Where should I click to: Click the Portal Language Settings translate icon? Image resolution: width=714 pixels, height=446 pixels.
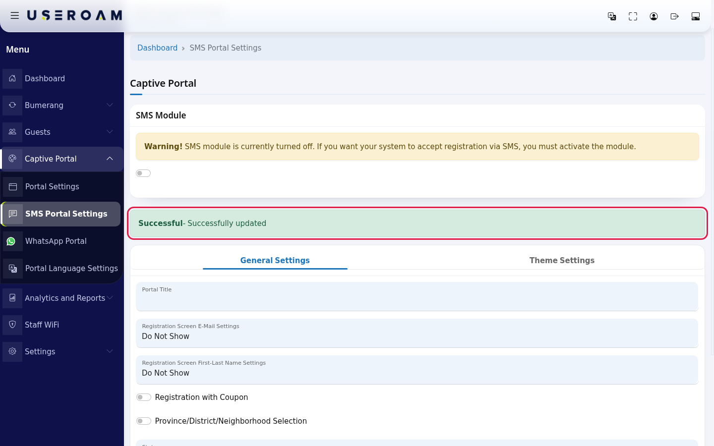13,268
